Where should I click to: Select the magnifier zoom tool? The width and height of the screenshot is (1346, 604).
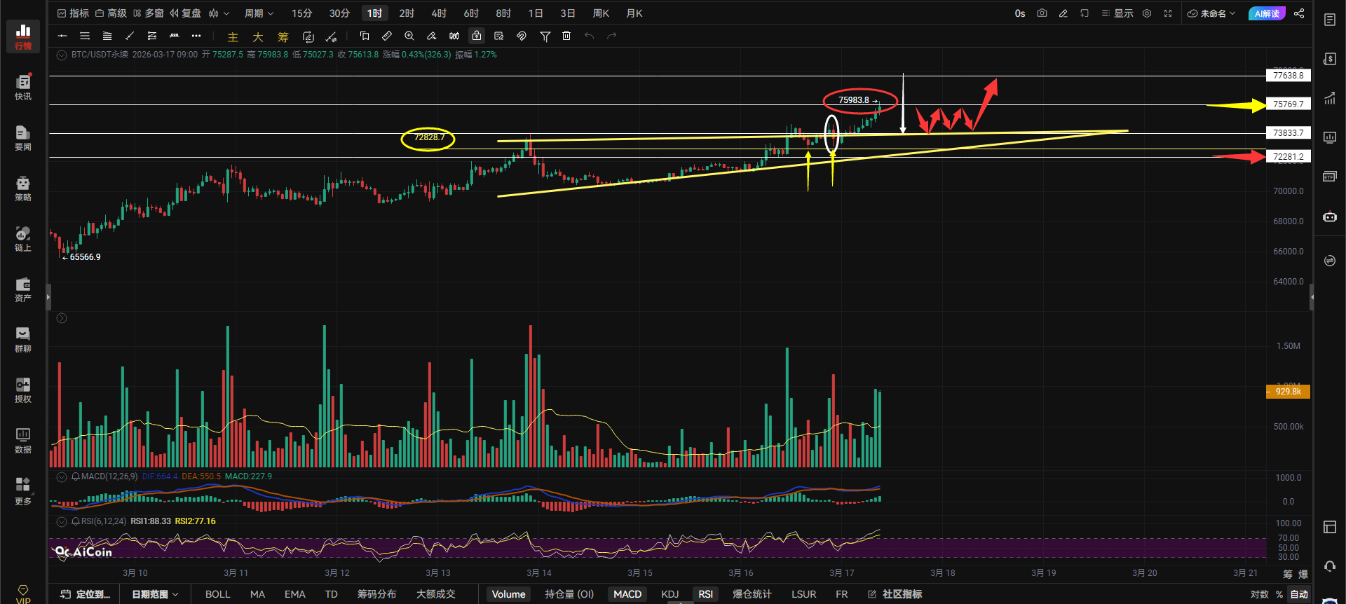point(409,36)
